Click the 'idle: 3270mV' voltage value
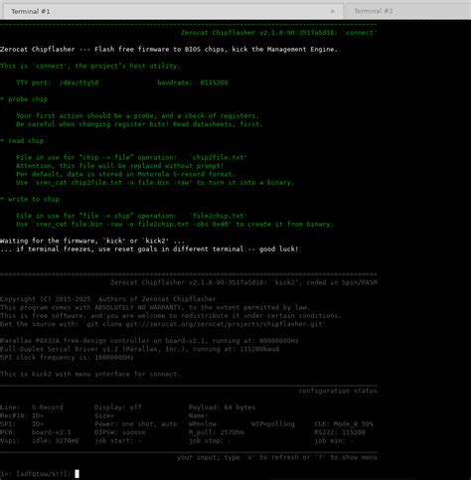This screenshot has height=480, width=471. click(56, 440)
